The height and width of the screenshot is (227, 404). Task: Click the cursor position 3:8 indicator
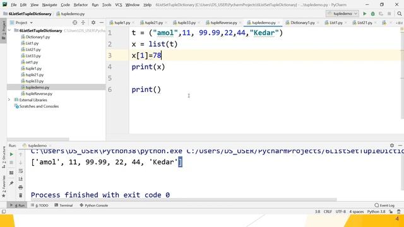tap(317, 212)
